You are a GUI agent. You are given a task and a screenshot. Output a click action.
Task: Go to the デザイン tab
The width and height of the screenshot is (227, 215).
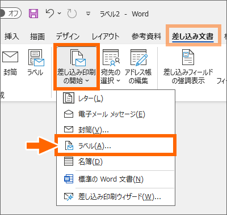click(68, 36)
